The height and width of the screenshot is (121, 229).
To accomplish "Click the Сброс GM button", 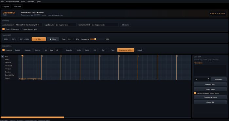I will tap(210, 102).
